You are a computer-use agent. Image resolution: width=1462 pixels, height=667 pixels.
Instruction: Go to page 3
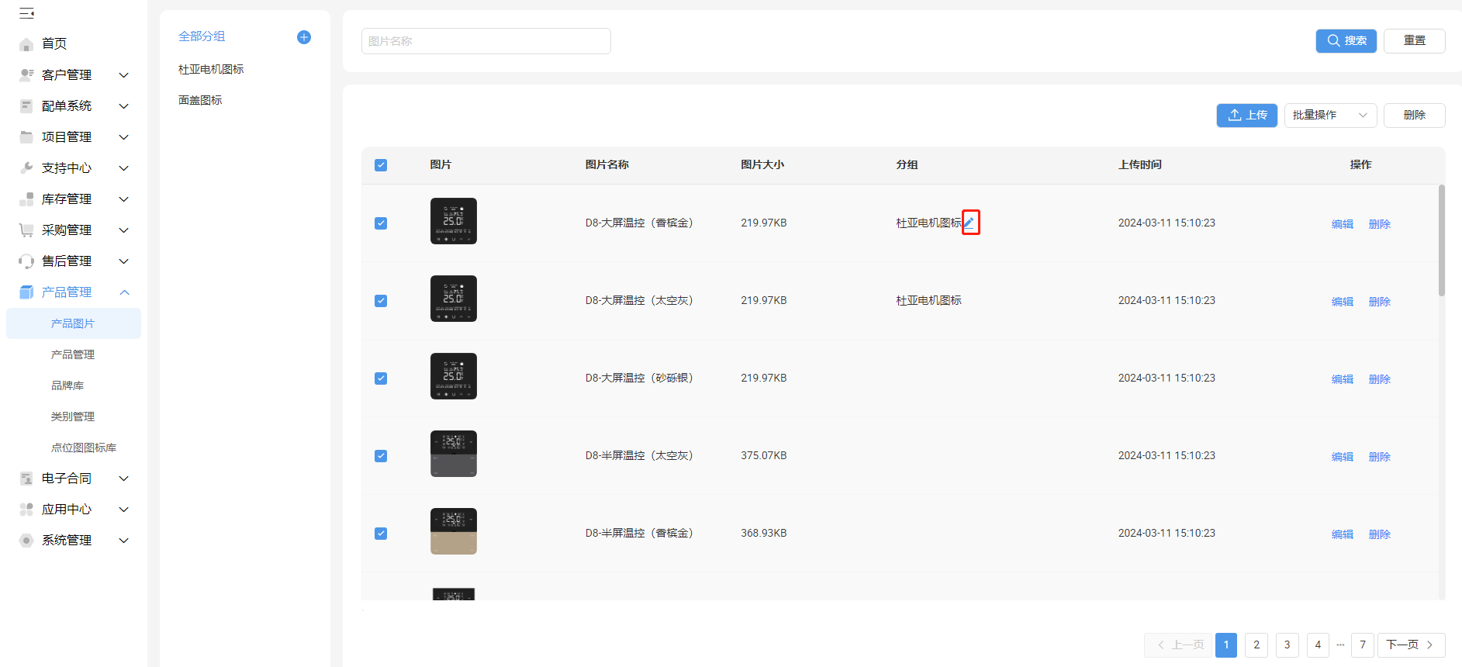pos(1287,645)
